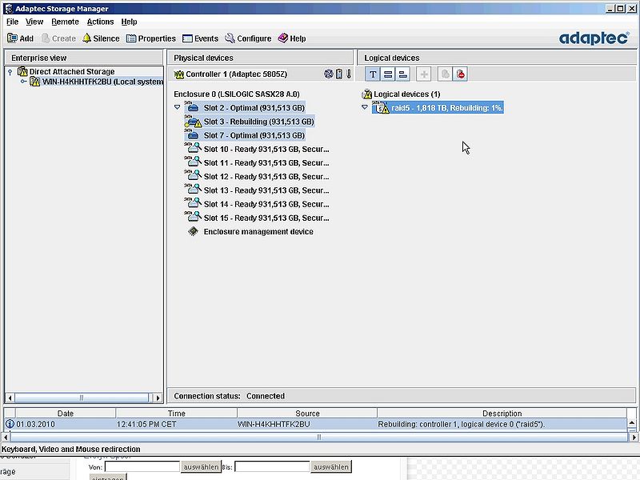This screenshot has height=480, width=640.
Task: Open Properties from the toolbar
Action: [x=151, y=38]
